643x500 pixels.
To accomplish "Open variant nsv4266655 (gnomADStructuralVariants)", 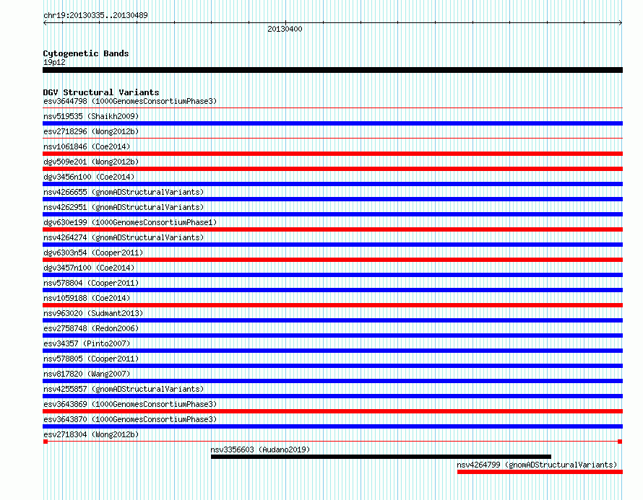I will [x=124, y=192].
